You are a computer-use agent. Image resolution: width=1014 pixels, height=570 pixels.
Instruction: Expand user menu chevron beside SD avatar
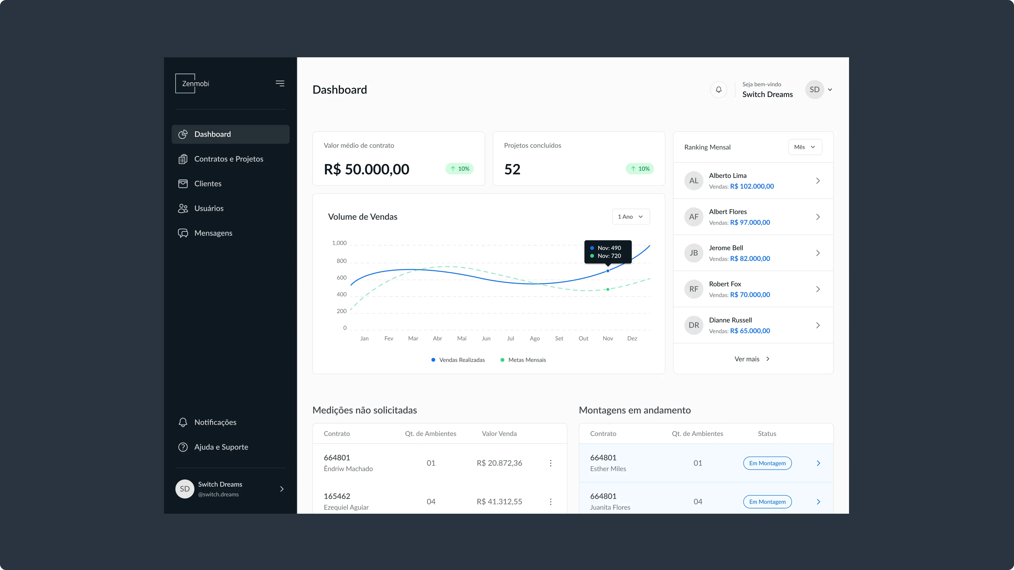tap(830, 90)
